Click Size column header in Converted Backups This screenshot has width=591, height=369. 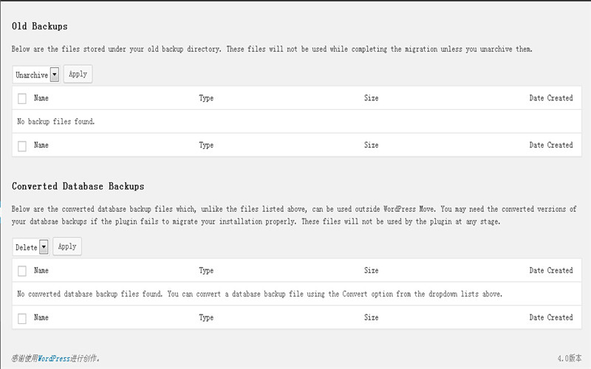[x=371, y=271]
